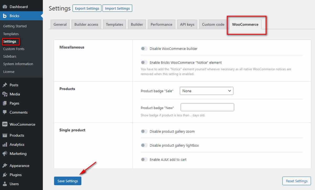This screenshot has height=190, width=315.
Task: Open Plugins menu
Action: click(x=21, y=175)
